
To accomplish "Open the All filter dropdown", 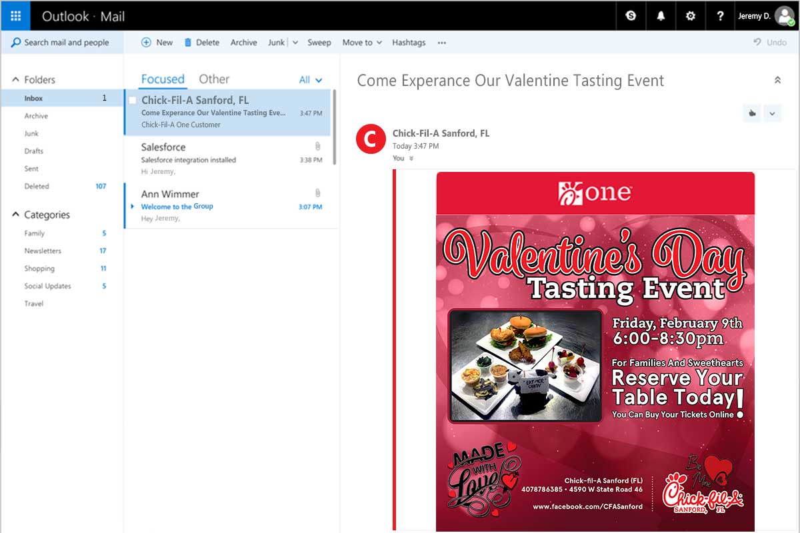I will click(x=311, y=80).
